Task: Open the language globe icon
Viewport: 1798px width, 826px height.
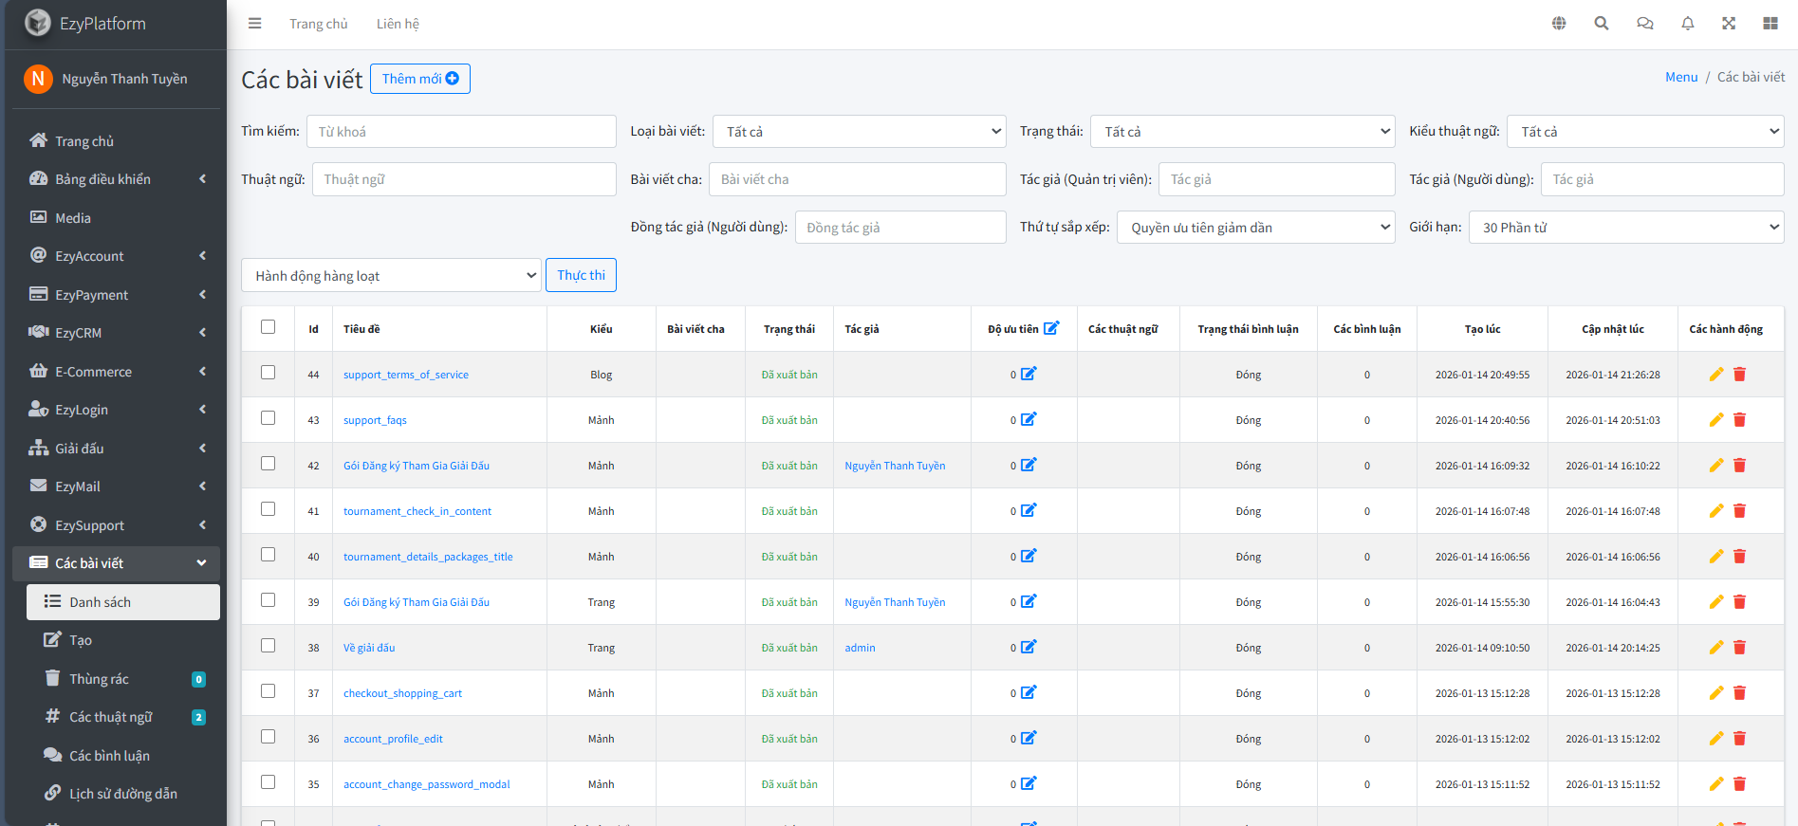Action: click(x=1559, y=24)
